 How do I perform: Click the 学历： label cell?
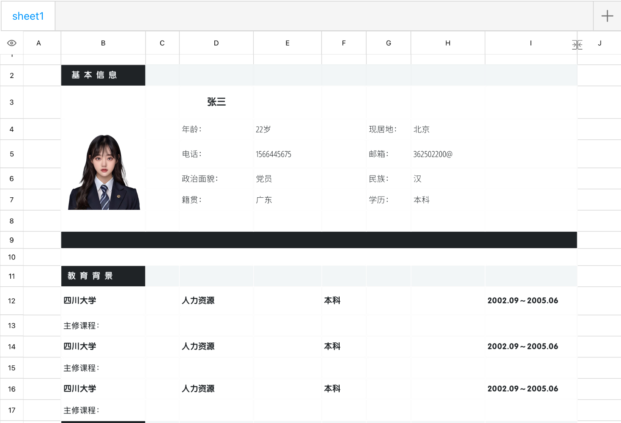click(389, 200)
